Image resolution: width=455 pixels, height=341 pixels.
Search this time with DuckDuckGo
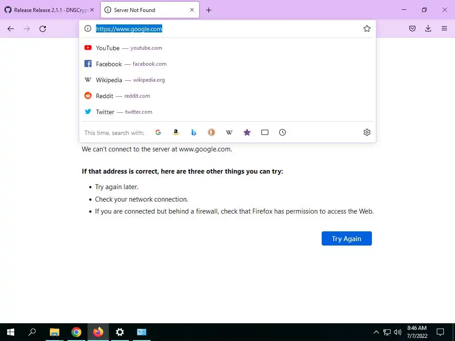click(x=211, y=132)
